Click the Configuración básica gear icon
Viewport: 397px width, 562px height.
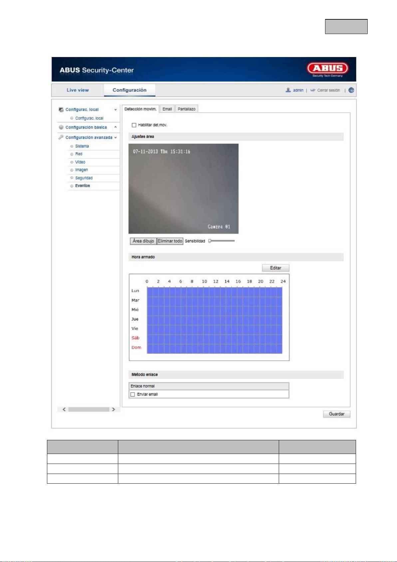pos(61,127)
